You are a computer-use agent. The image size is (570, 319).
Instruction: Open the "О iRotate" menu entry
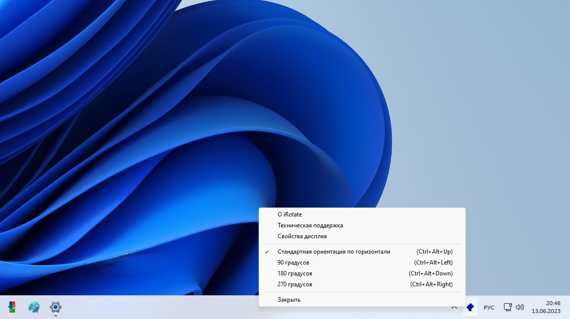tap(361, 214)
